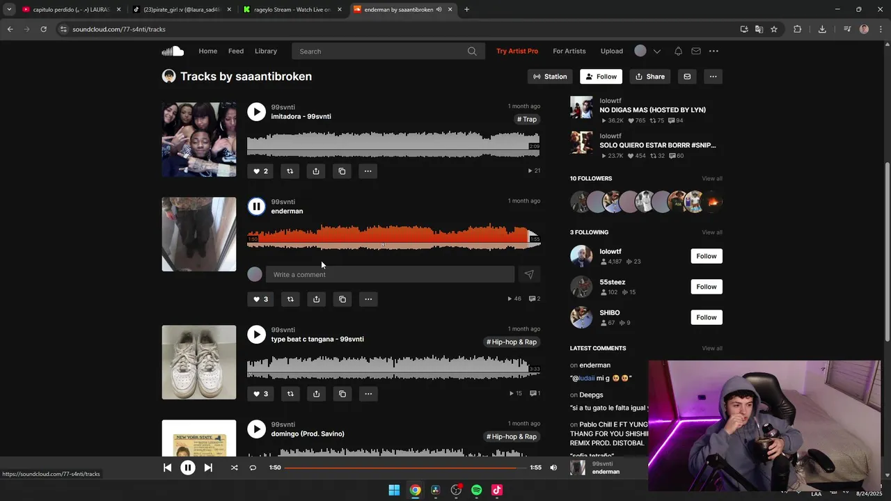Image resolution: width=891 pixels, height=501 pixels.
Task: Click the Write a comment field
Action: click(390, 274)
